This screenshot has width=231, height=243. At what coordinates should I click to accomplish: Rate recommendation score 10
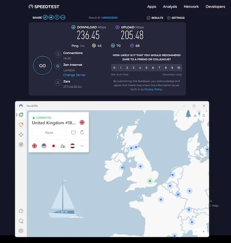click(179, 68)
